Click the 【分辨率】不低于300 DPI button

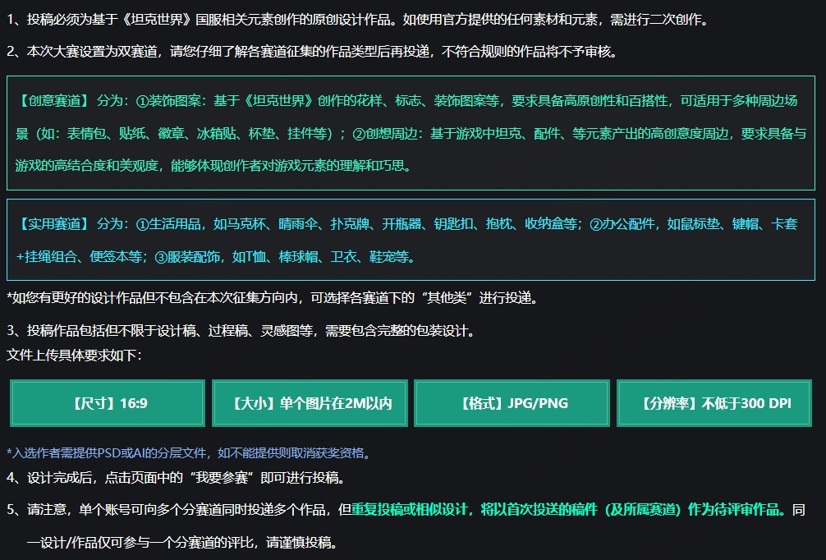[x=714, y=403]
